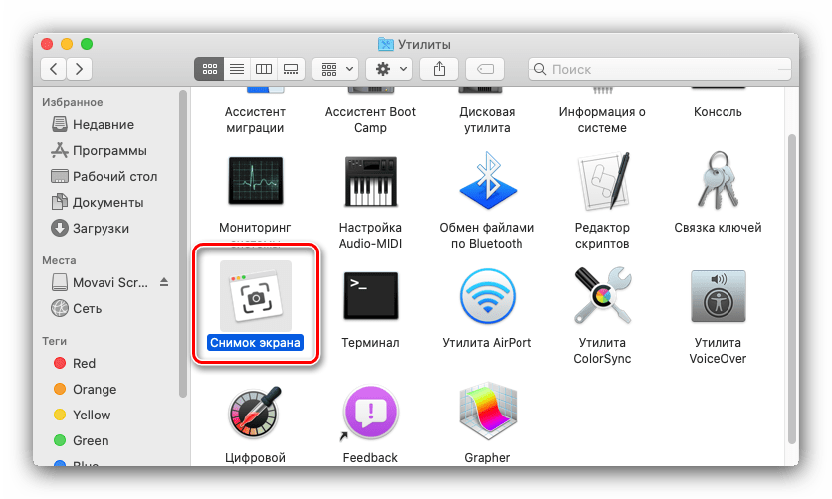Click the Edit Tags toolbar button
Viewport: 832px width, 499px height.
485,69
